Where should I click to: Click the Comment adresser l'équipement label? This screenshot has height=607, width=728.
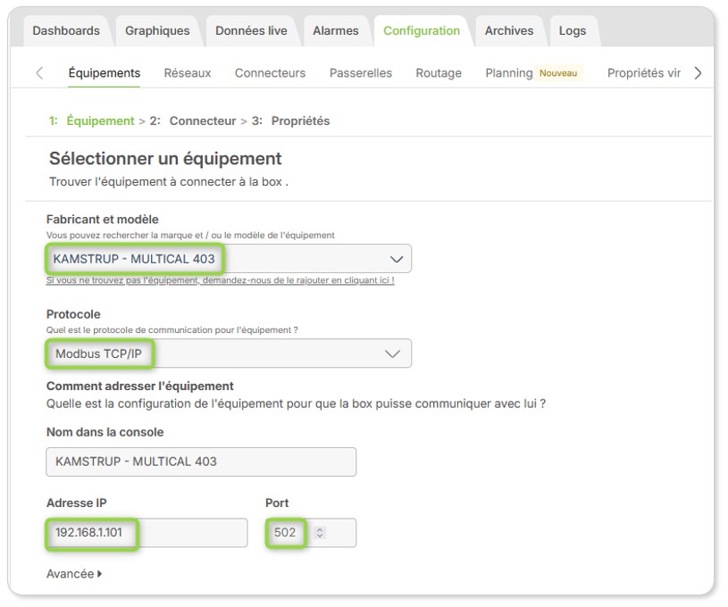coord(139,387)
